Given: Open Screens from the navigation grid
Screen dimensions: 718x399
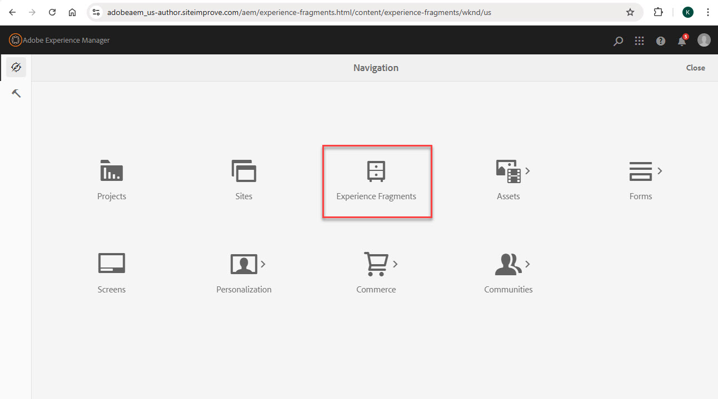Looking at the screenshot, I should (x=112, y=271).
